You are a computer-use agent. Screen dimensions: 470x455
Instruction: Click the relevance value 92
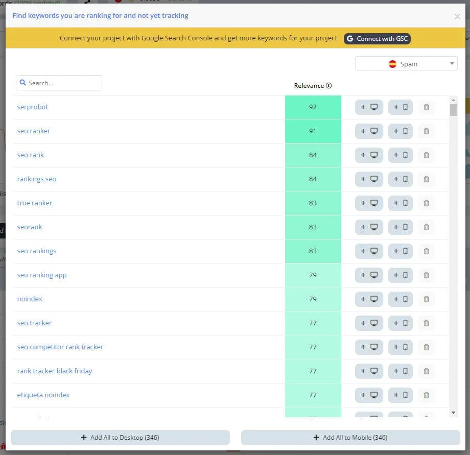313,107
